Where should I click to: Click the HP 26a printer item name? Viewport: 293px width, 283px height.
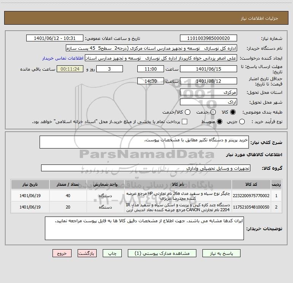pos(178,196)
